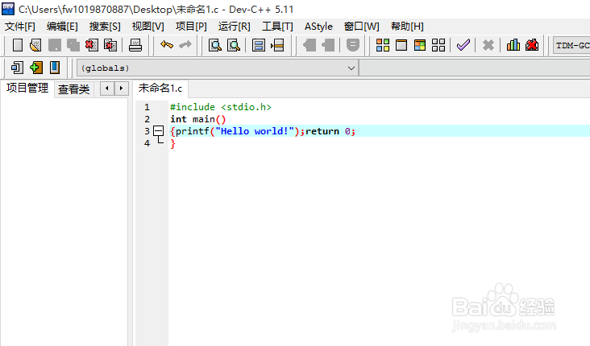Click line number 1 in gutter
This screenshot has width=590, height=346.
click(x=147, y=107)
